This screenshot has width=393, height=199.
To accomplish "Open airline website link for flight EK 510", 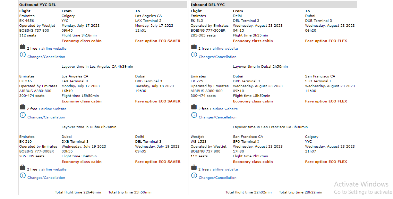I will (54, 169).
